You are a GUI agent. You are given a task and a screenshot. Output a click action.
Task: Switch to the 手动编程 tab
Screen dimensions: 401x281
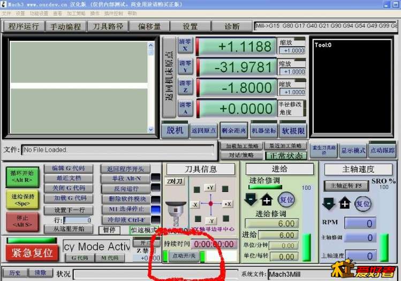pos(65,26)
